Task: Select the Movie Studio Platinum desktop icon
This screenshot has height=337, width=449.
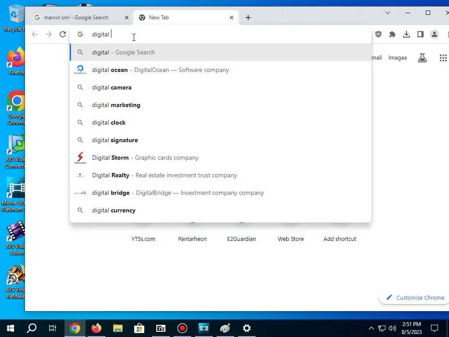Action: pos(13,195)
